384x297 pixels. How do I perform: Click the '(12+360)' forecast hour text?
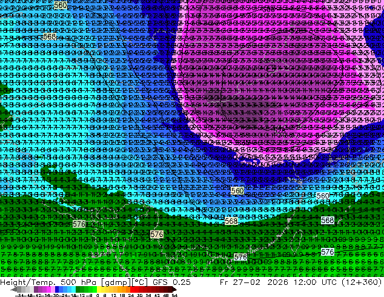362,282
